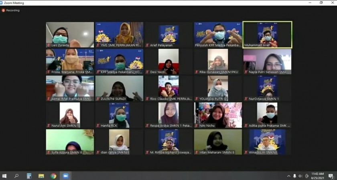Launch Google Chrome from taskbar
337x180 pixels.
click(53, 176)
